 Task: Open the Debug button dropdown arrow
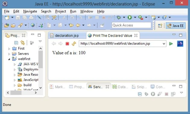124,17
